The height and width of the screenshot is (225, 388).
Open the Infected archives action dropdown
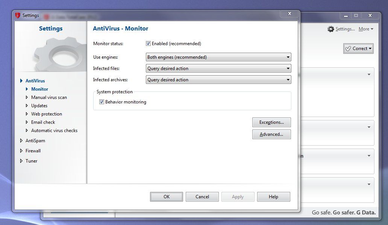tap(218, 80)
